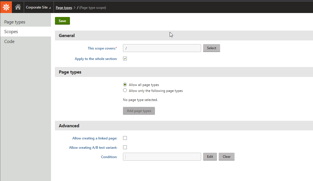Click Select button next to scope path

pyautogui.click(x=211, y=48)
